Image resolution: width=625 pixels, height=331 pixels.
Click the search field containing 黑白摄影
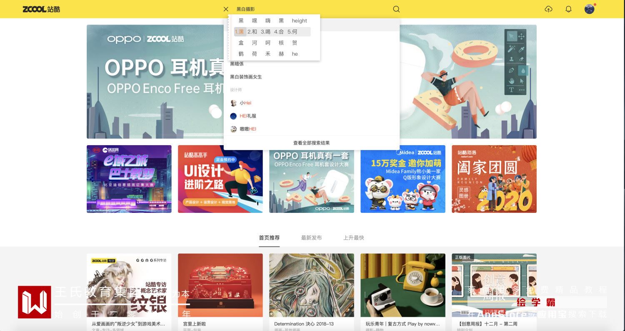tap(312, 9)
